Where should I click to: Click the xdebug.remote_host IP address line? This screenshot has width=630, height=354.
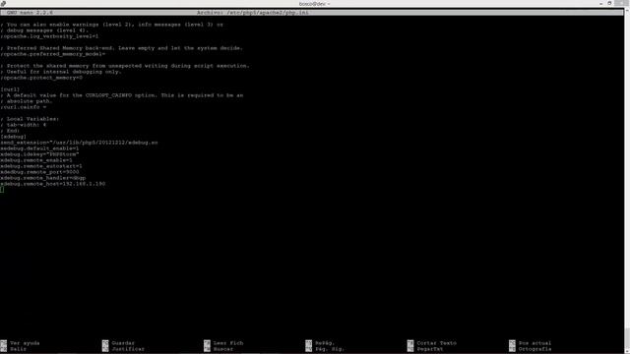52,184
